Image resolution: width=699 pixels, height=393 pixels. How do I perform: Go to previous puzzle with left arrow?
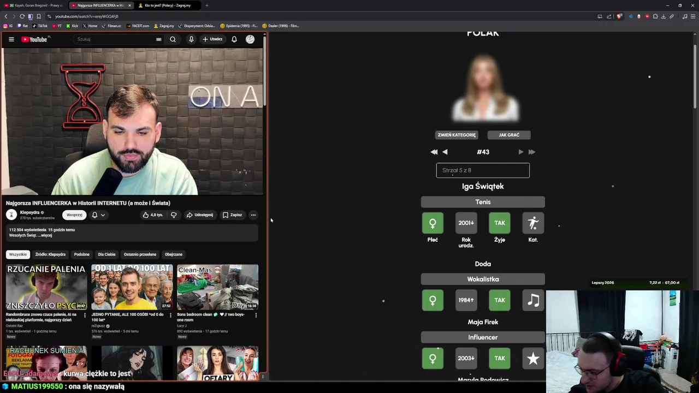[x=445, y=152]
